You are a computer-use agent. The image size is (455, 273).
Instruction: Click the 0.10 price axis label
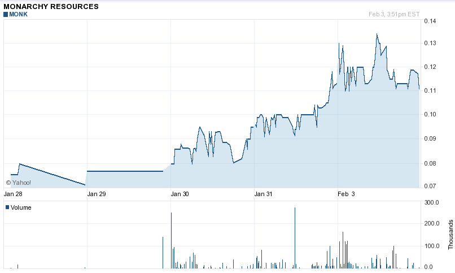pos(430,114)
